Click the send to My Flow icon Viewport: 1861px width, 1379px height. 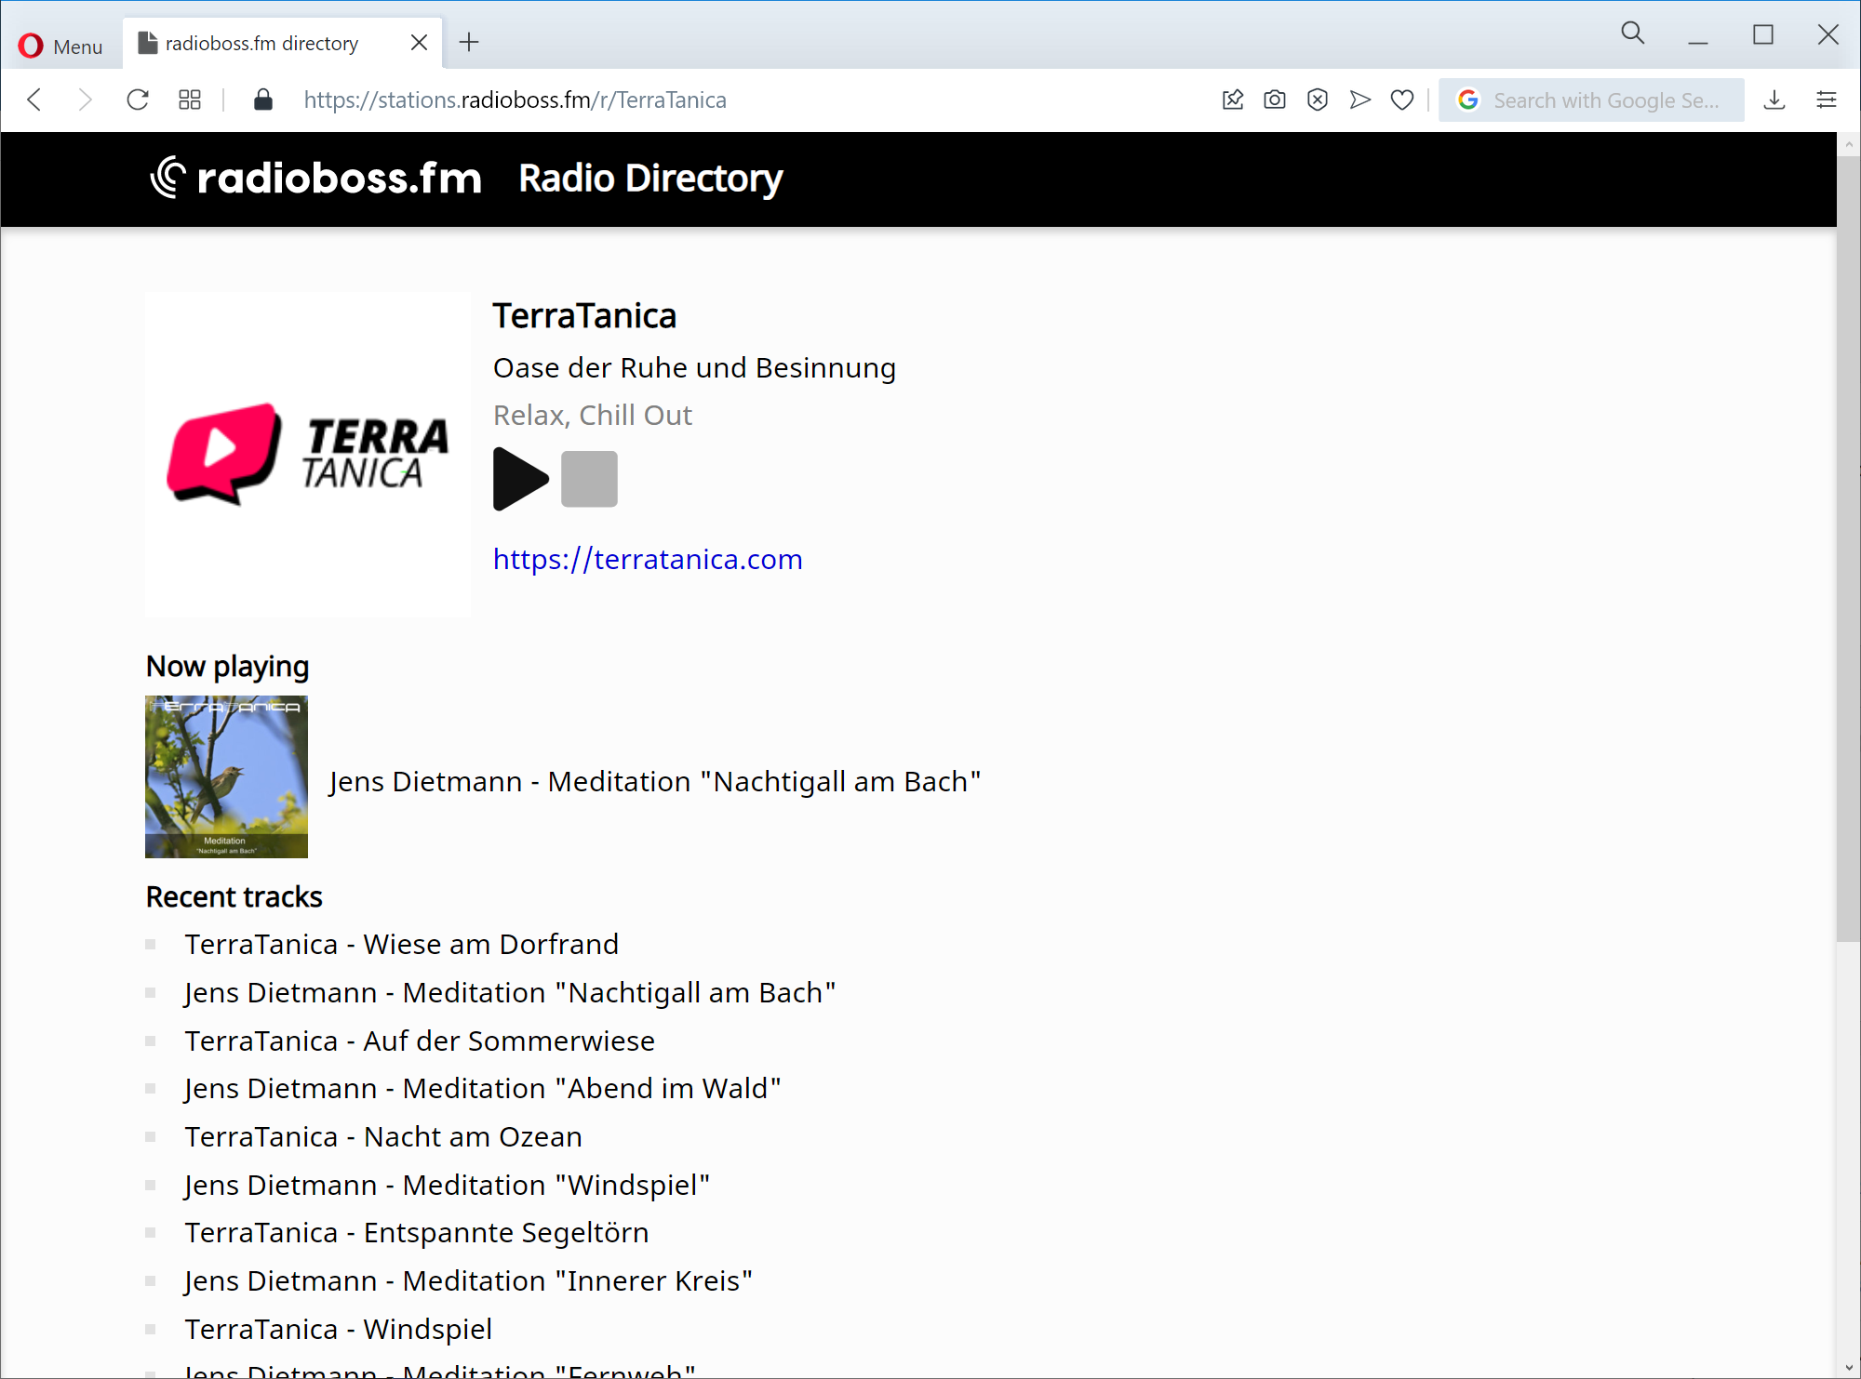point(1360,99)
